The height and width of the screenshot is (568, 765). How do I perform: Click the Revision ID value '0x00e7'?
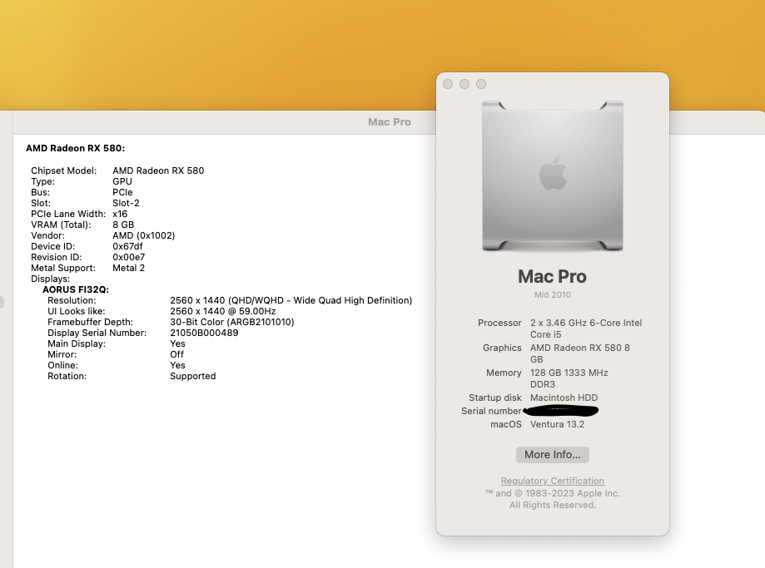point(129,257)
